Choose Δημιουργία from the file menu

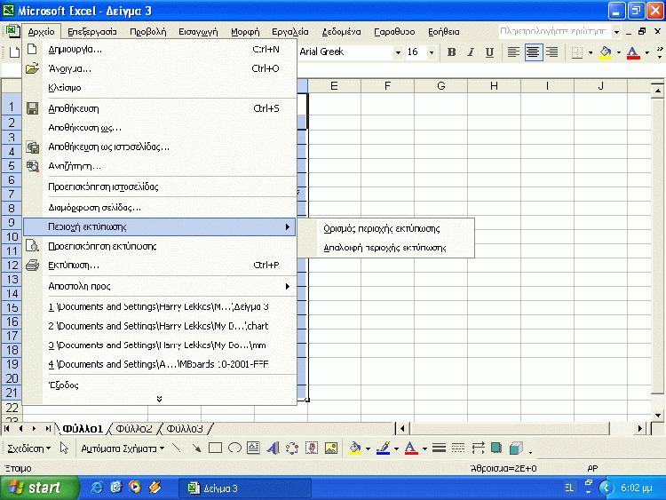point(160,49)
